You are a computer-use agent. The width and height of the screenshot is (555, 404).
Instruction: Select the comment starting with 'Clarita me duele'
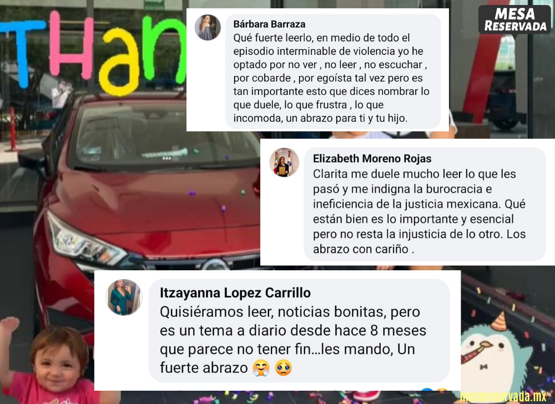[425, 204]
